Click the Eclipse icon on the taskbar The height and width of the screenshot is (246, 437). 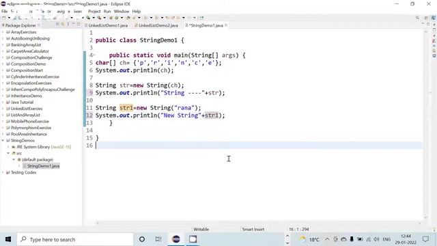tap(176, 239)
